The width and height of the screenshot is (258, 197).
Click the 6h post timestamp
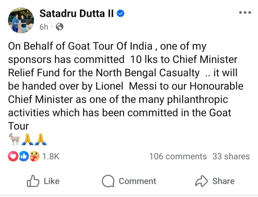click(44, 27)
